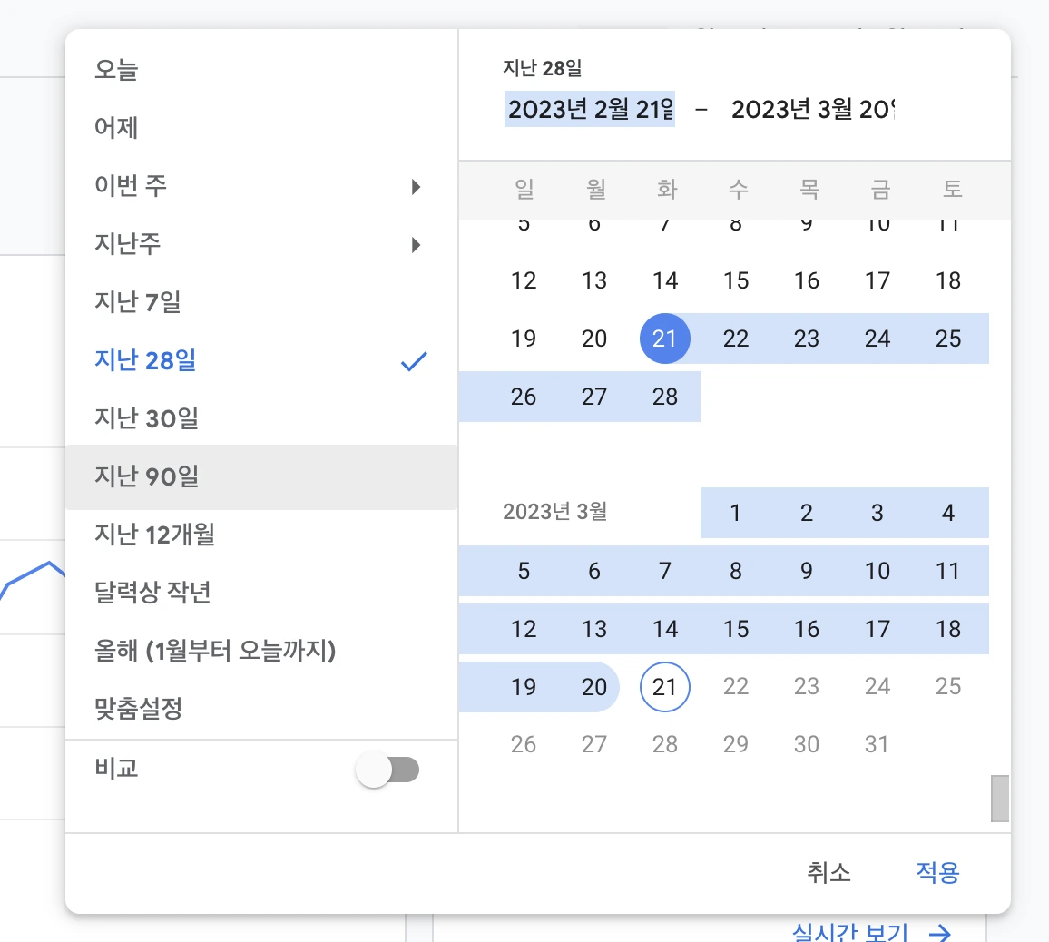
Task: Expand the 지난주 submenu arrow
Action: click(x=416, y=245)
